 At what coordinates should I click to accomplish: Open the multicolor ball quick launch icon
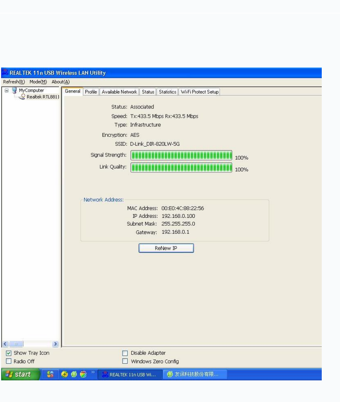(83, 374)
